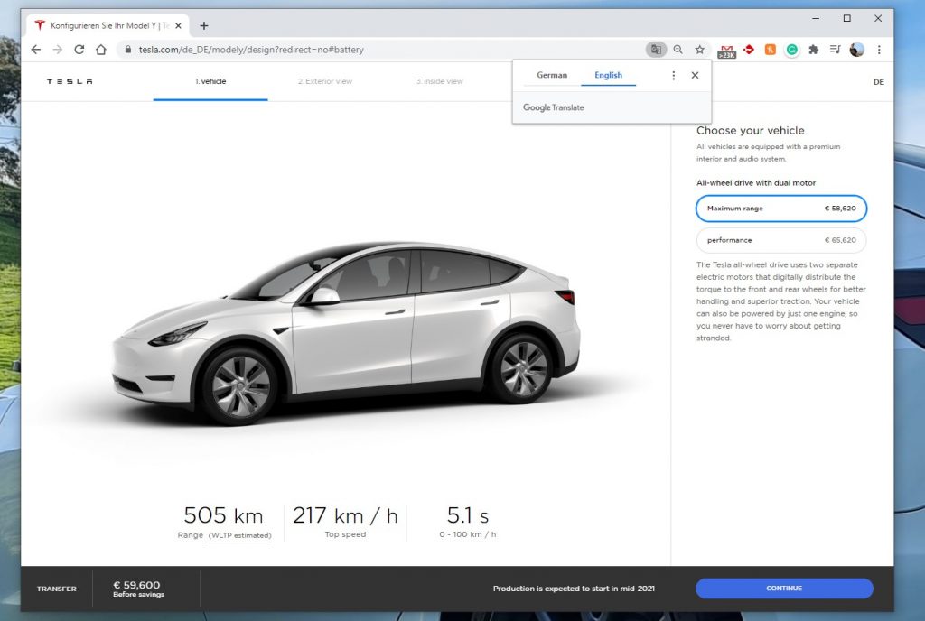Open the WLTP estimated link
Viewport: 925px width, 621px height.
tap(239, 535)
